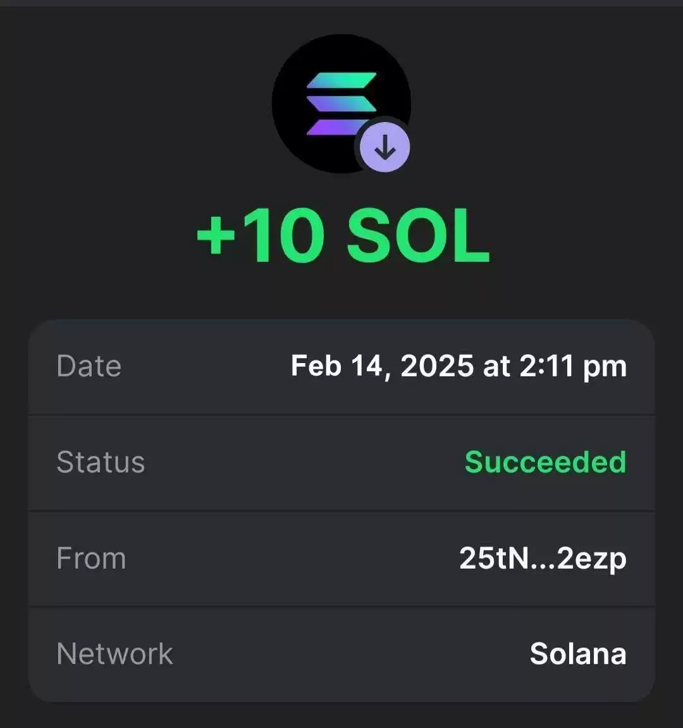Click the middle bar of the Solana logo

point(341,104)
